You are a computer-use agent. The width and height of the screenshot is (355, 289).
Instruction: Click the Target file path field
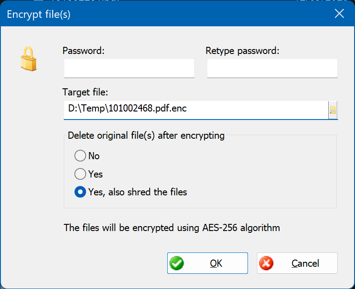pos(195,110)
